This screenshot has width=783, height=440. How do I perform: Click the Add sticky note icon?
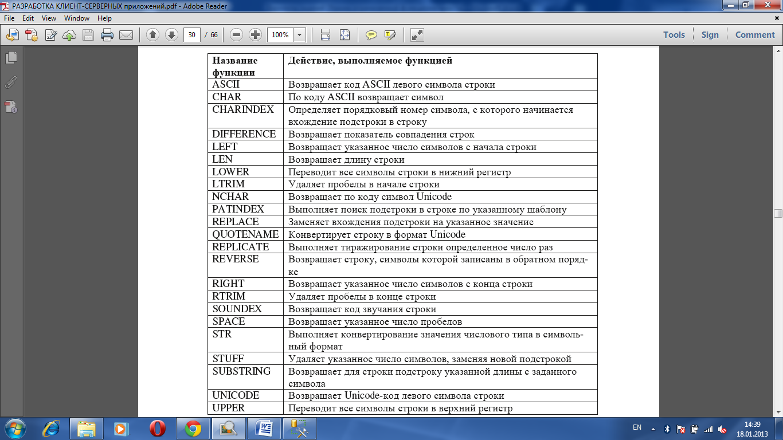point(371,35)
